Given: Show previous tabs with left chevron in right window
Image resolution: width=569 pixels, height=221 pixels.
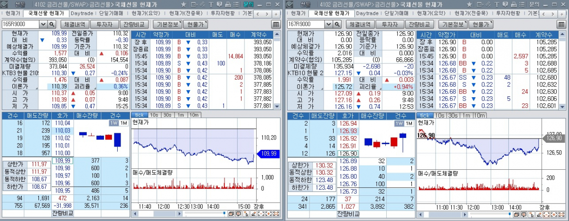Looking at the screenshot, I should point(543,14).
